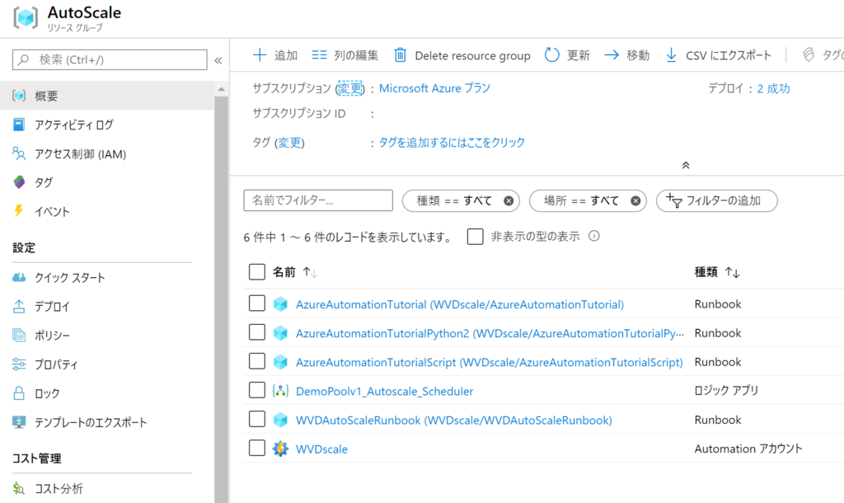Focus the 名前でフィルター input field
844x503 pixels.
[x=318, y=200]
